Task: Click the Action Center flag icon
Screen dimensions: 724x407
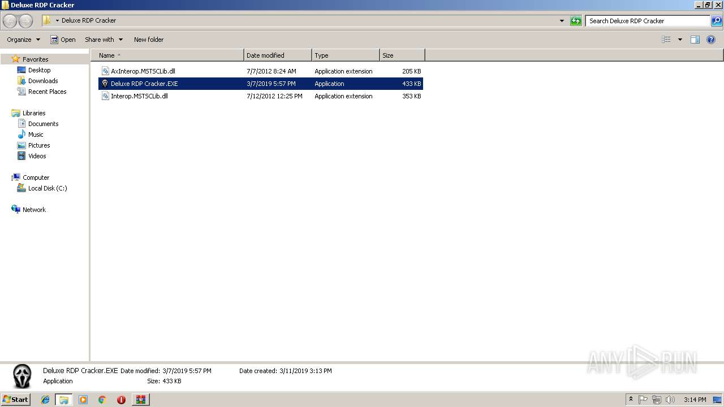Action: pos(644,400)
